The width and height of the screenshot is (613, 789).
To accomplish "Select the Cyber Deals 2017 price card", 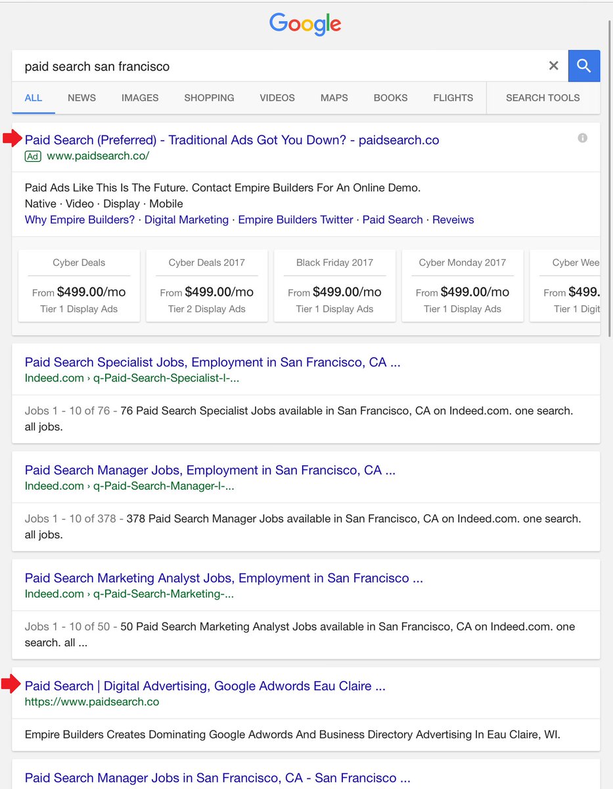I will [x=207, y=285].
